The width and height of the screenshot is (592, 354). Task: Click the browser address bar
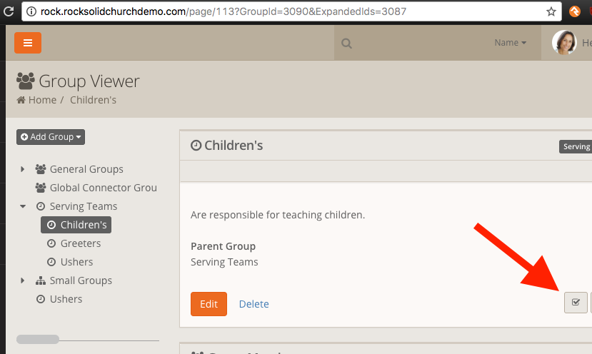pyautogui.click(x=286, y=11)
